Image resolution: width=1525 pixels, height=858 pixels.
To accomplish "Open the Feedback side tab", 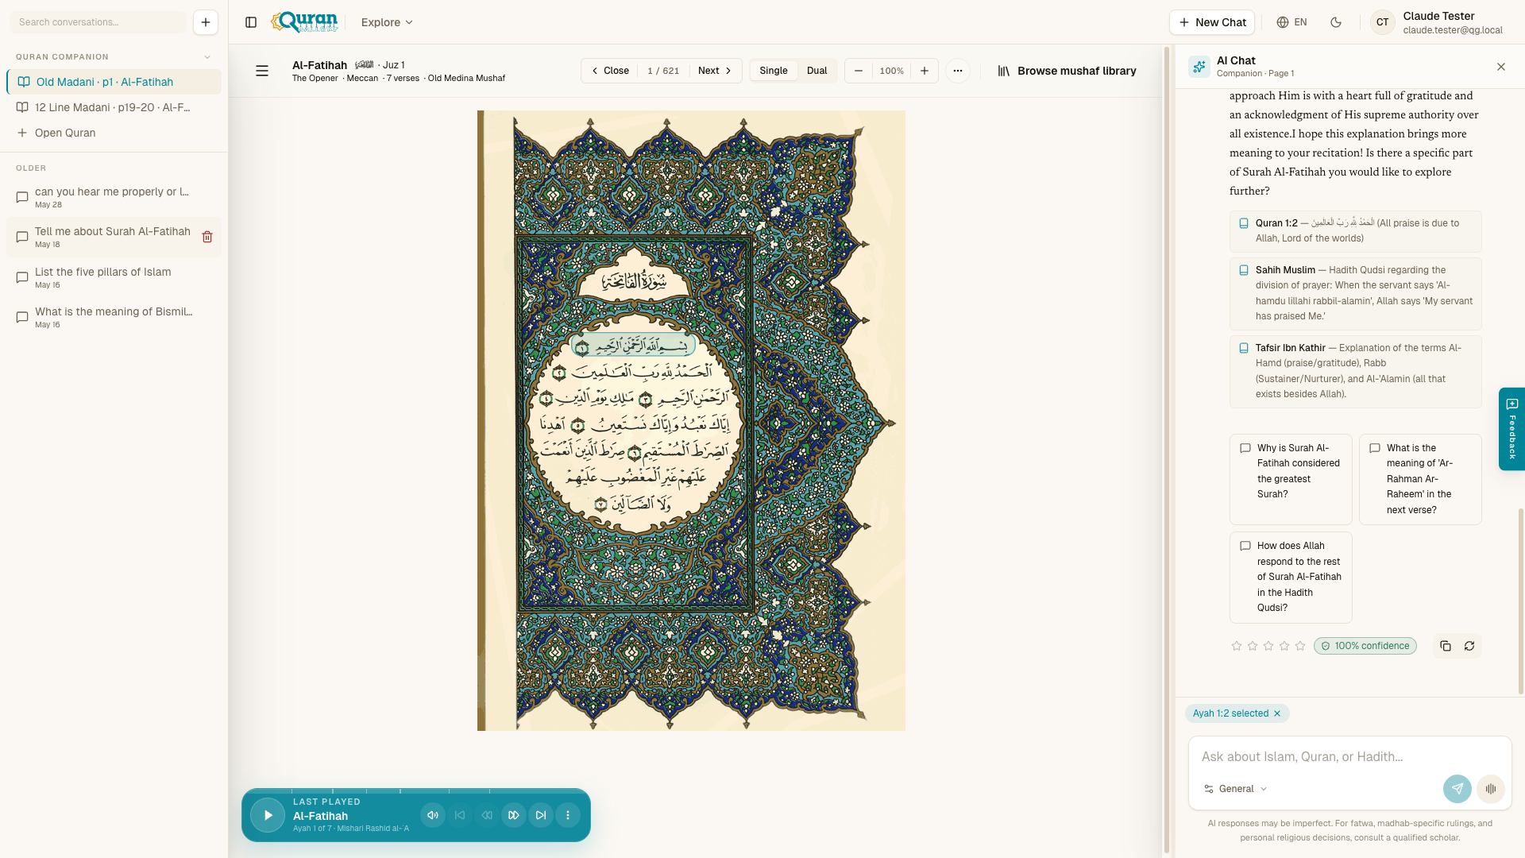I will pyautogui.click(x=1511, y=429).
